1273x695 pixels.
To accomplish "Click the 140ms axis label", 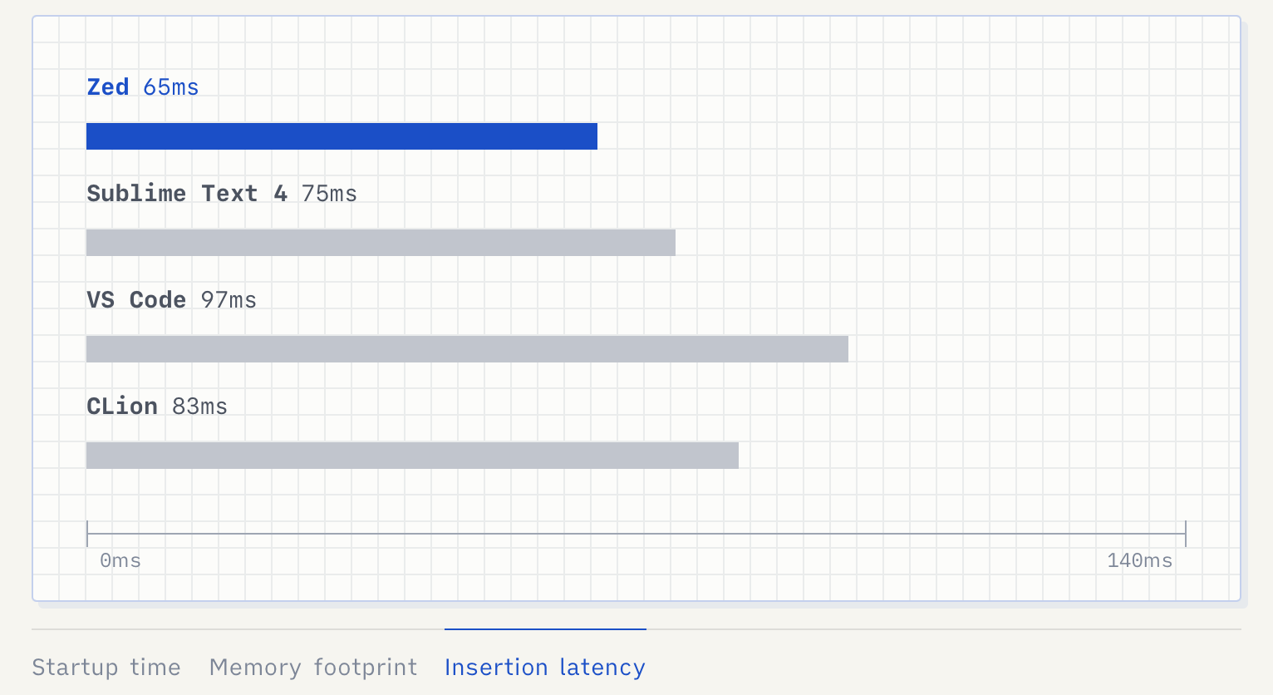I will pos(1139,560).
